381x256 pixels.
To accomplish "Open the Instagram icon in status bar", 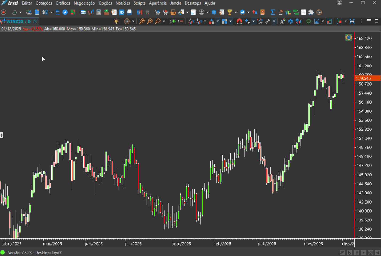I will (370, 253).
